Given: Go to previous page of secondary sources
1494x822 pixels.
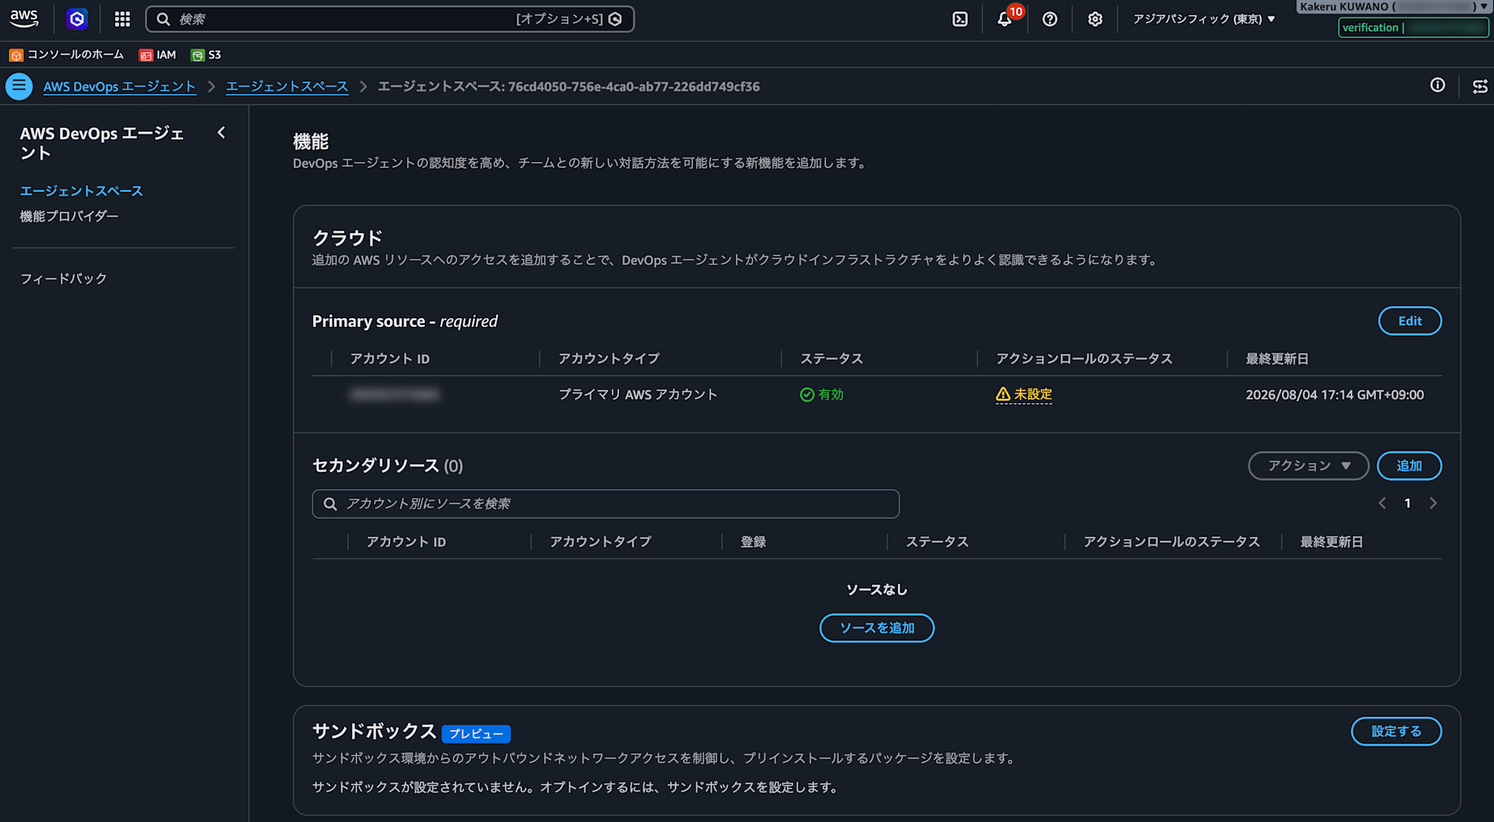Looking at the screenshot, I should point(1382,503).
